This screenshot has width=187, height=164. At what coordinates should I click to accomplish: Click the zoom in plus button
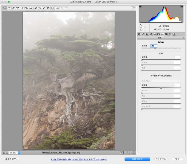[7, 153]
